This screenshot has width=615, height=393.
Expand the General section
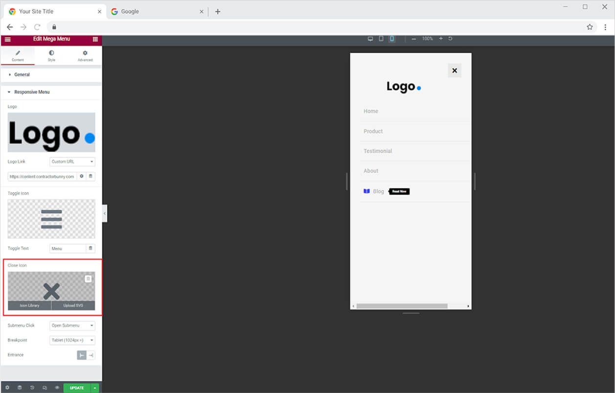pyautogui.click(x=22, y=75)
